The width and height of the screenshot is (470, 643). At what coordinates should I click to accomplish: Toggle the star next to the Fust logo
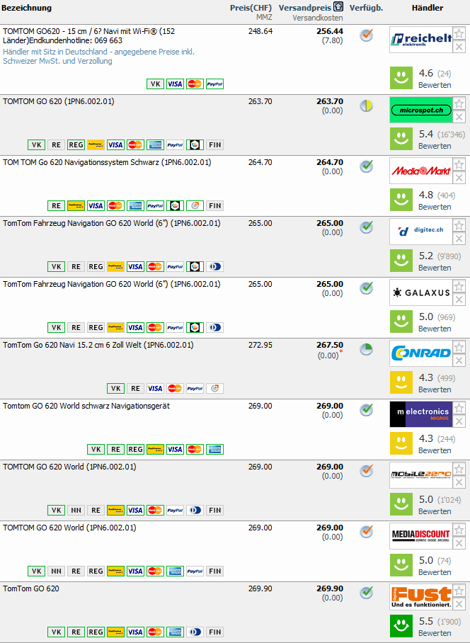pyautogui.click(x=459, y=590)
